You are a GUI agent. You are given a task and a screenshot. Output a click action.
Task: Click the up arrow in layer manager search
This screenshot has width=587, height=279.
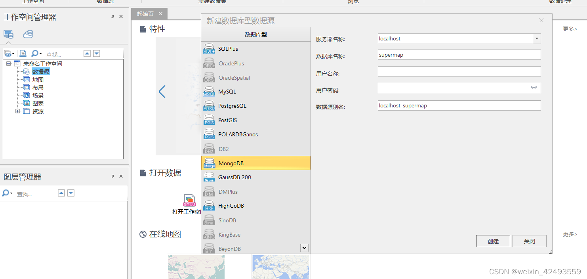tap(61, 193)
